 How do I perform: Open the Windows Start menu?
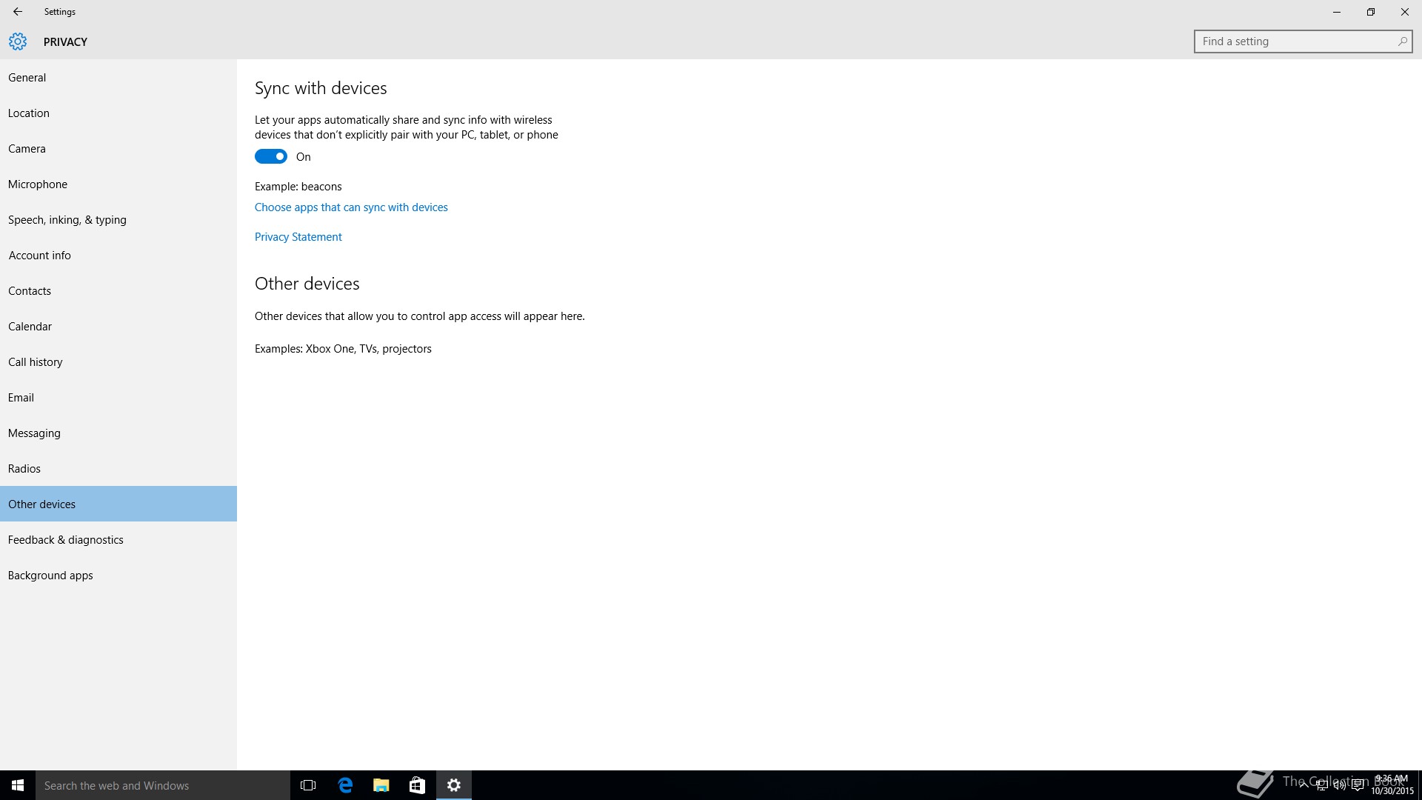(18, 785)
